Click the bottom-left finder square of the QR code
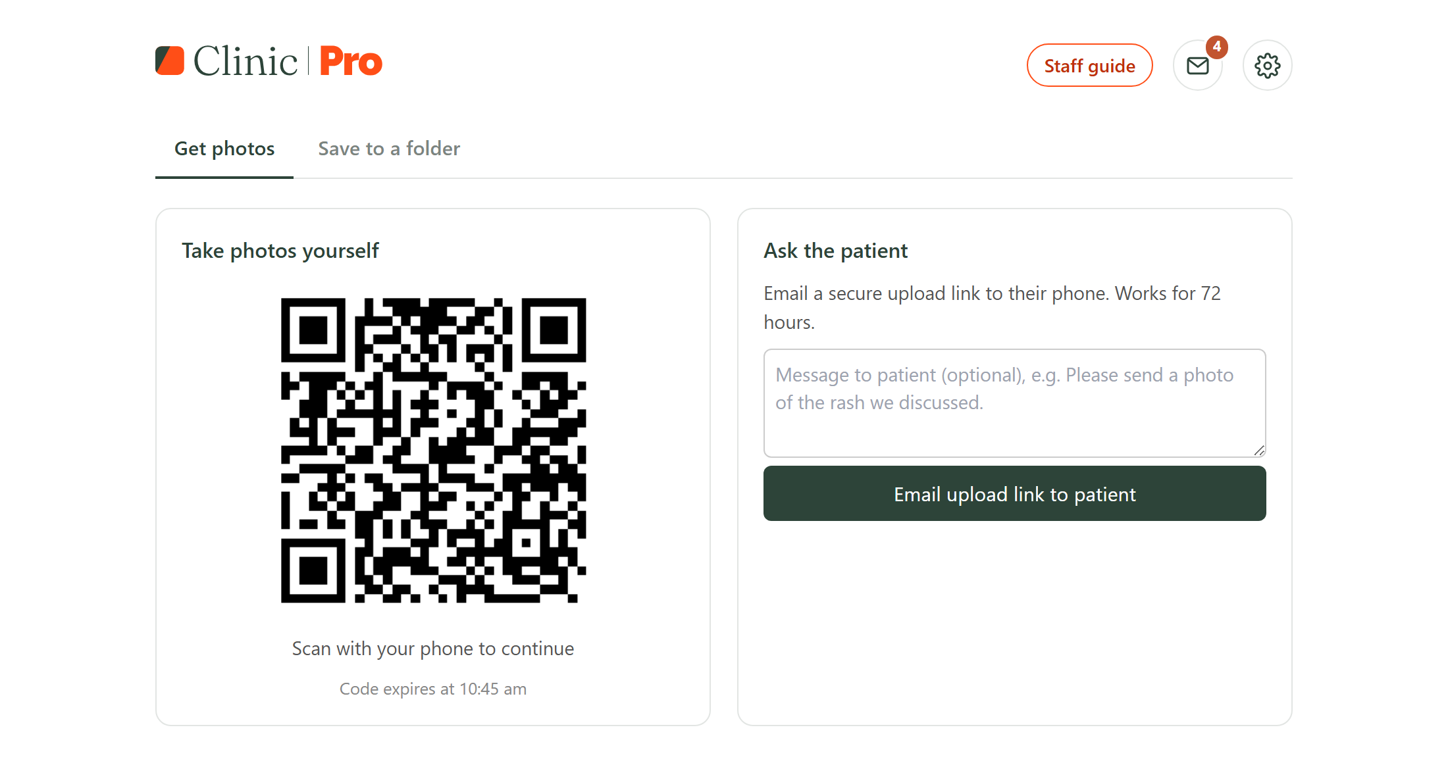Viewport: 1448px width, 765px height. pos(313,570)
